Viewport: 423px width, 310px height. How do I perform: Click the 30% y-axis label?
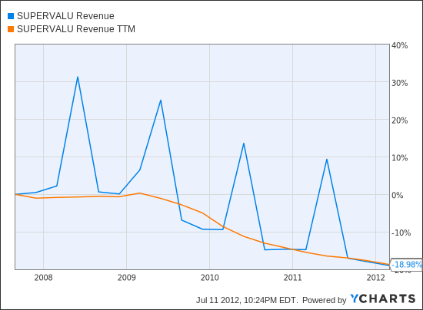[399, 83]
